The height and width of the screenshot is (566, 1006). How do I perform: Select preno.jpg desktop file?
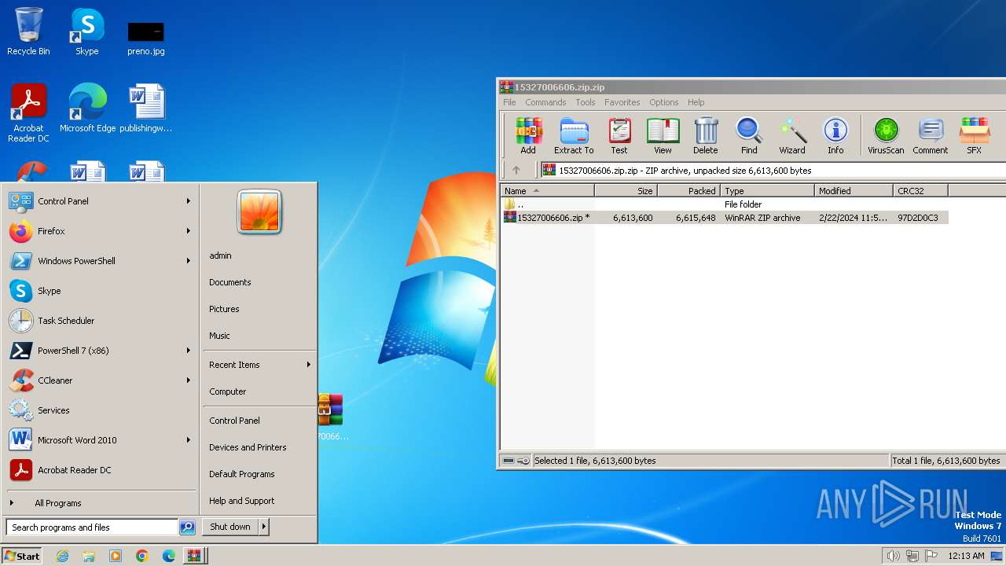[x=146, y=38]
